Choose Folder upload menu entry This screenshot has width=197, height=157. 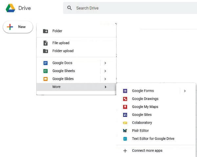click(x=63, y=51)
